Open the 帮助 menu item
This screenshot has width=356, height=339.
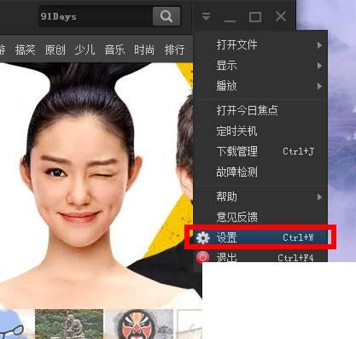(x=260, y=197)
